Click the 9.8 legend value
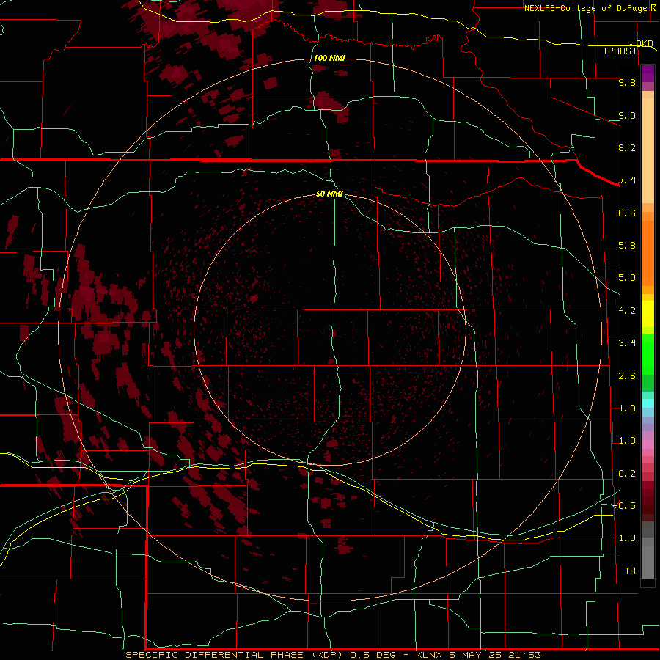The width and height of the screenshot is (660, 660). pyautogui.click(x=627, y=82)
